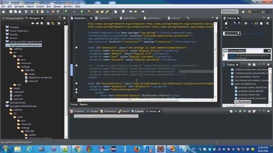
Task: Open the File menu
Action: (3, 6)
